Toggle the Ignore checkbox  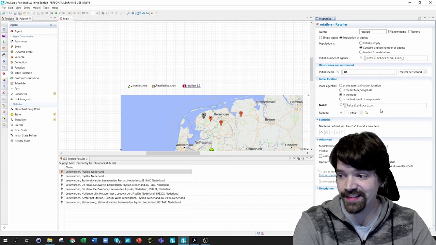click(x=410, y=32)
